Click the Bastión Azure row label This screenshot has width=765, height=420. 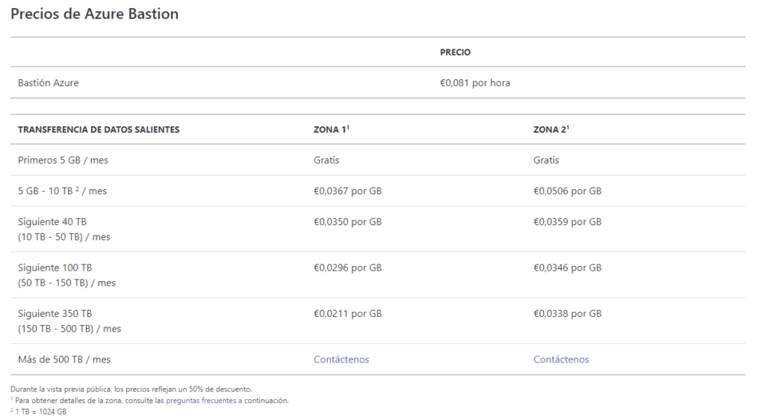click(49, 83)
